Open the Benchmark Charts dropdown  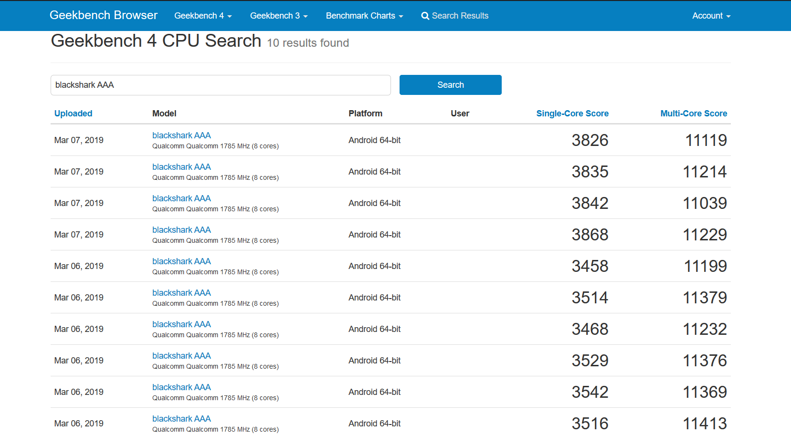tap(364, 16)
